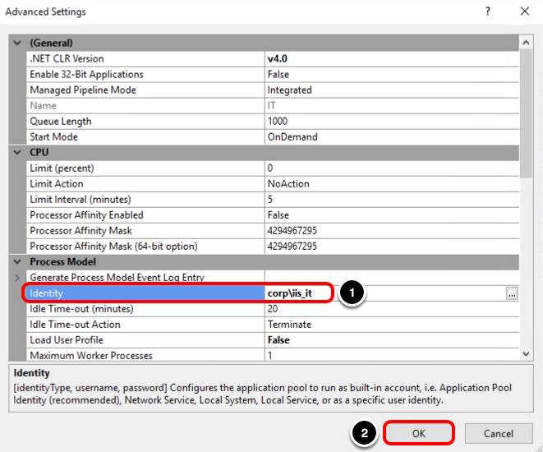
Task: Collapse the (General) section
Action: click(x=17, y=43)
